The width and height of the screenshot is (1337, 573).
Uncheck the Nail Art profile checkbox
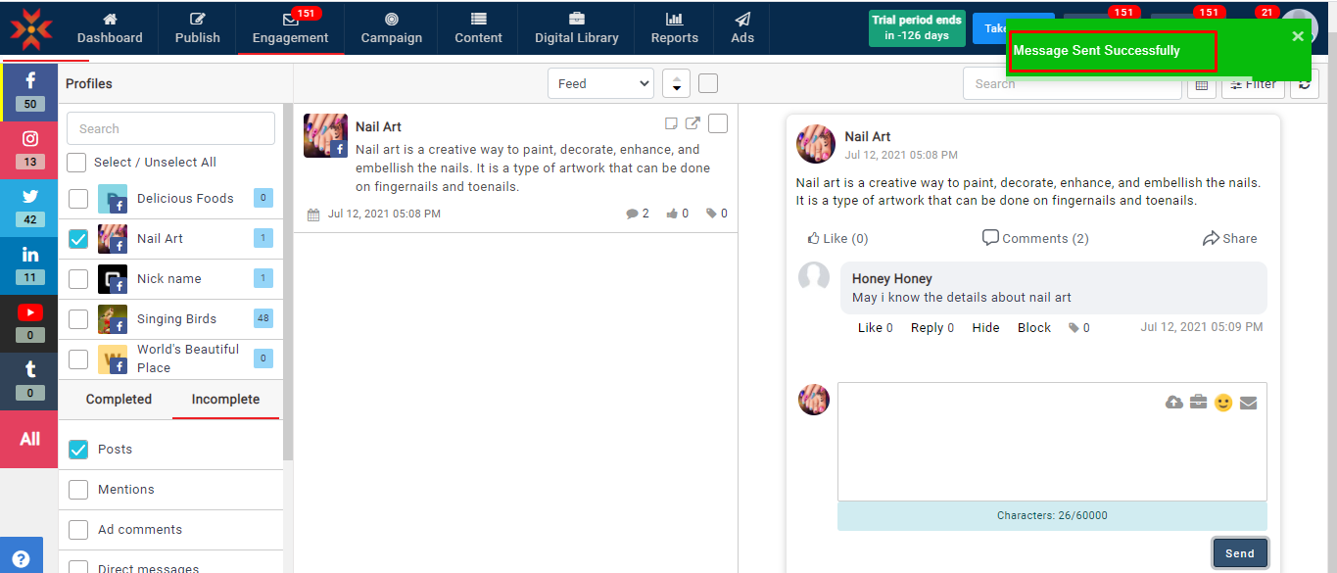[78, 239]
